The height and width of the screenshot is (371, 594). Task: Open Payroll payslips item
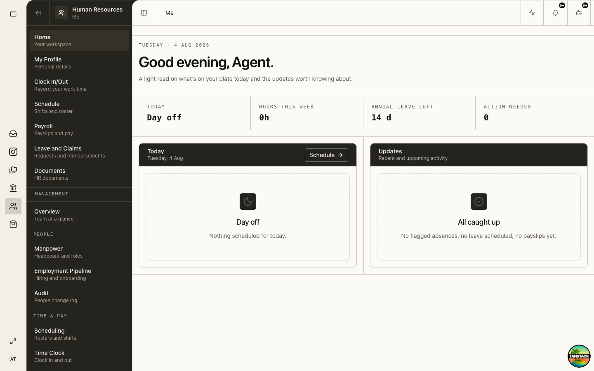[80, 129]
